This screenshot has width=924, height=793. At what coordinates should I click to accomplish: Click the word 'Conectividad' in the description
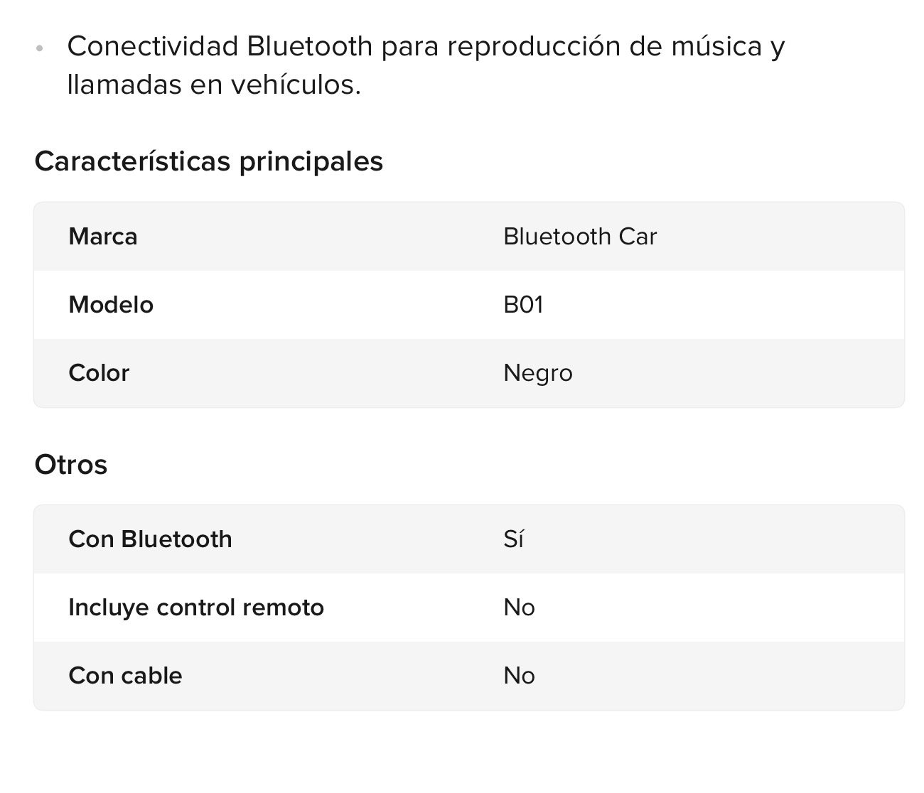click(x=152, y=46)
